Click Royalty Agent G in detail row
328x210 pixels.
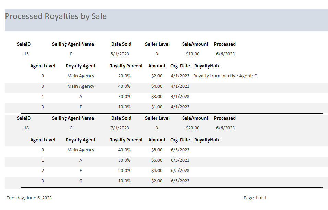point(81,181)
